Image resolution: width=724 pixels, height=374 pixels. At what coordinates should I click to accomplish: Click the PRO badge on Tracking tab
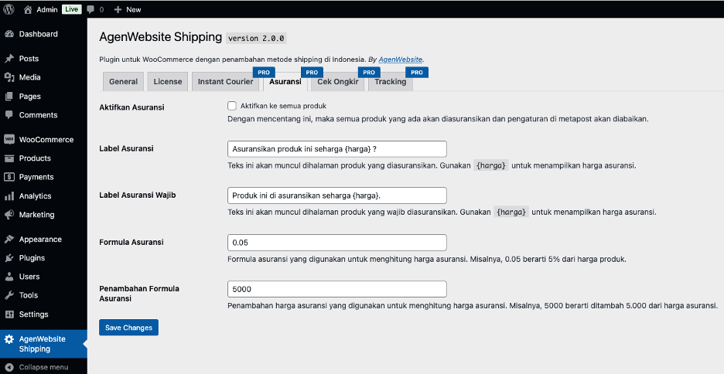coord(417,73)
